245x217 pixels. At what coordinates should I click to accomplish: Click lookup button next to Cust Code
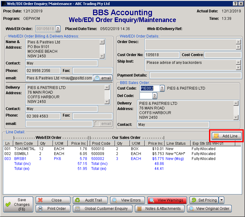coord(162,88)
